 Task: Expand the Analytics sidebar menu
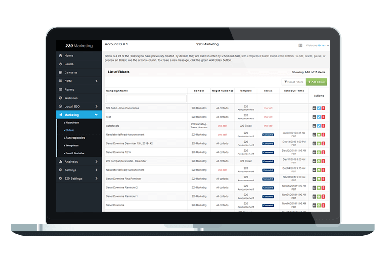[78, 162]
